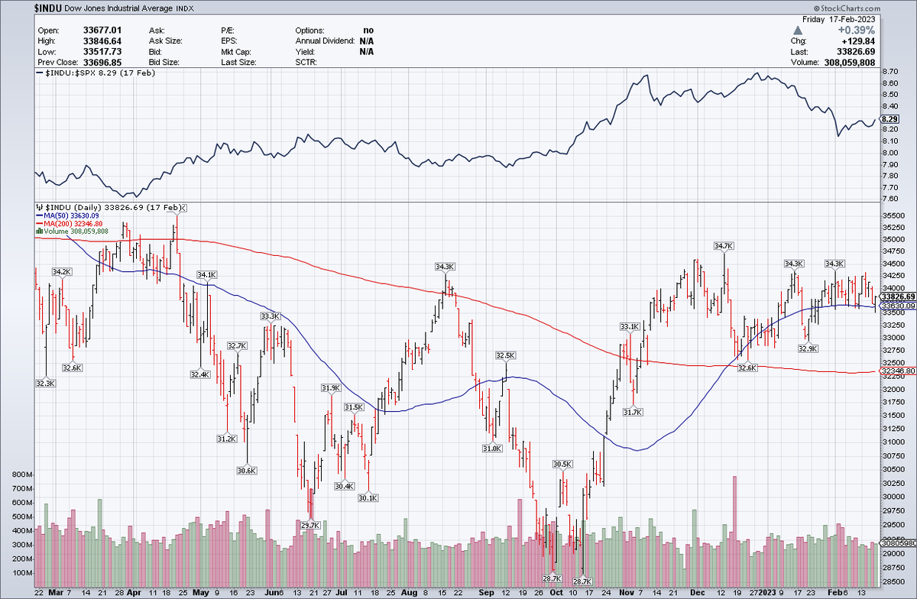Click the 30.5K price label in October
Viewport: 917px width, 599px height.
562,464
